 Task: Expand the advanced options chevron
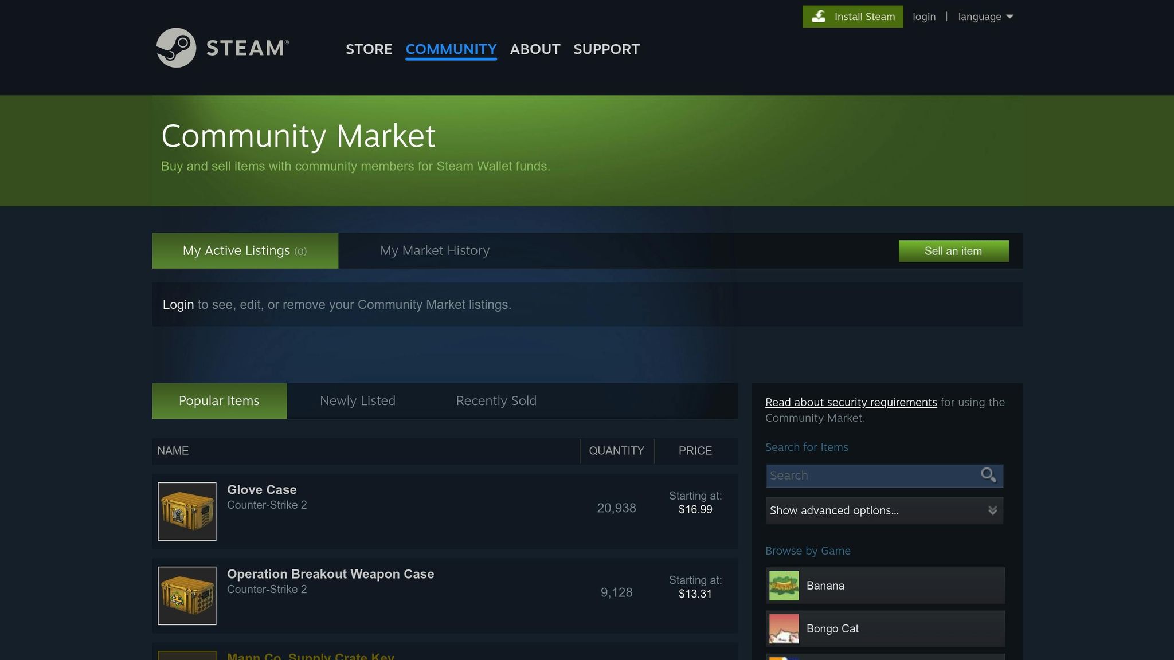992,510
